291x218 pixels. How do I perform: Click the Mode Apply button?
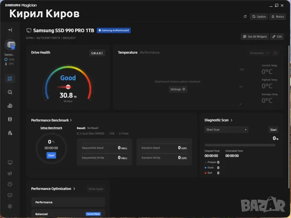click(x=96, y=189)
